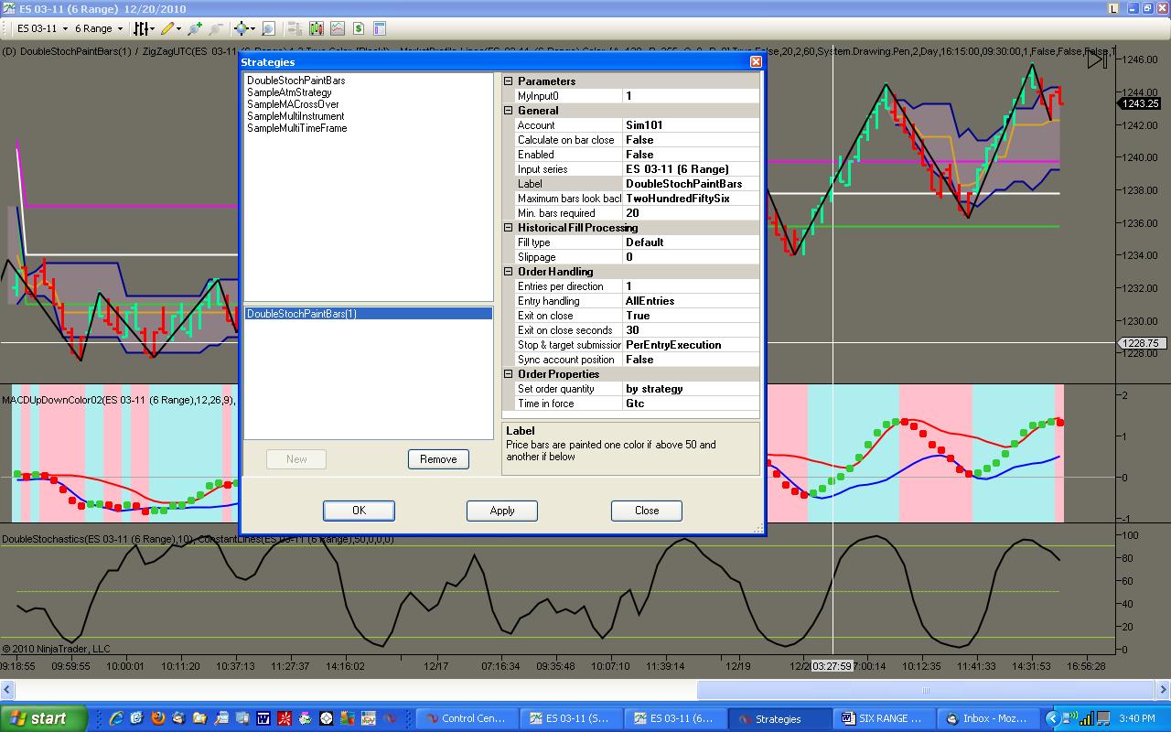Open Control Center taskbar button
Image resolution: width=1171 pixels, height=732 pixels.
tap(467, 719)
